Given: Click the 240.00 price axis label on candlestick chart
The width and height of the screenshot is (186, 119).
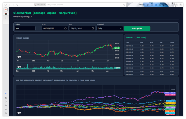Looking at the screenshot, I should point(117,58).
